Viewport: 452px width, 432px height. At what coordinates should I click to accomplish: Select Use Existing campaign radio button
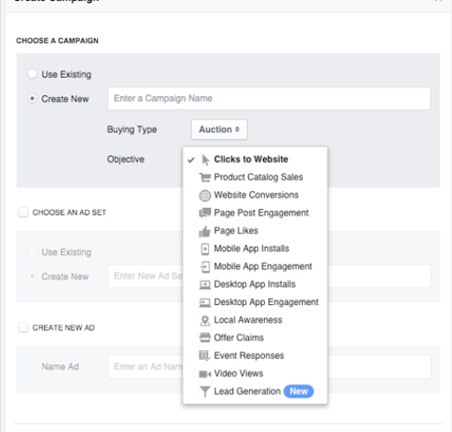tap(32, 74)
